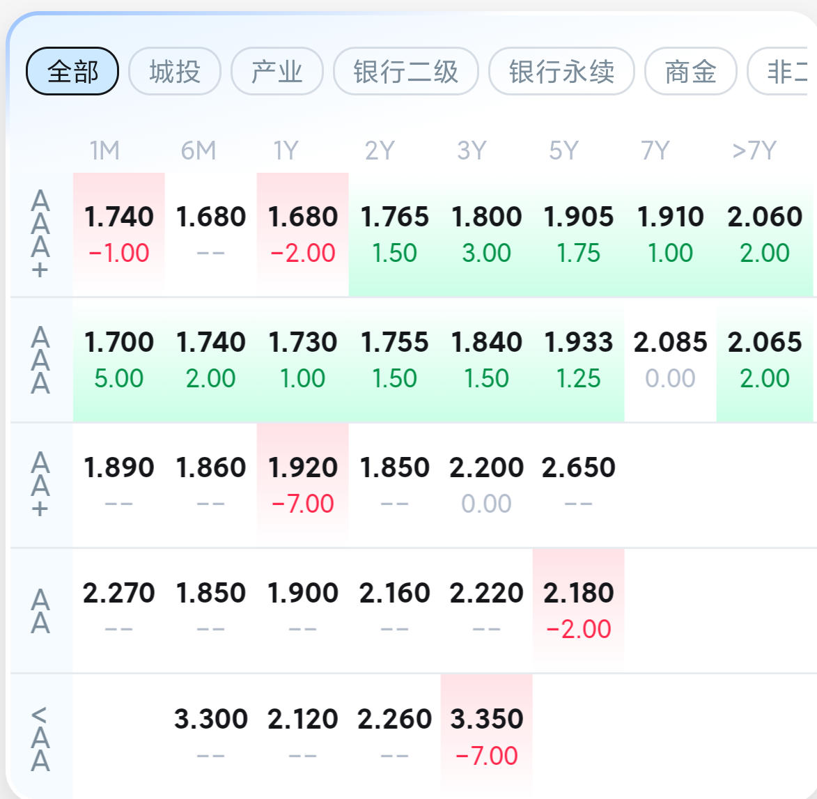Click the AAA+ row label
817x799 pixels.
click(x=40, y=234)
